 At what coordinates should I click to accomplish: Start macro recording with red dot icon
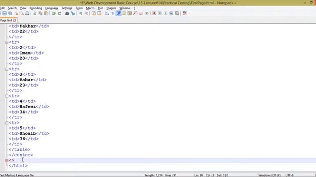point(154,13)
